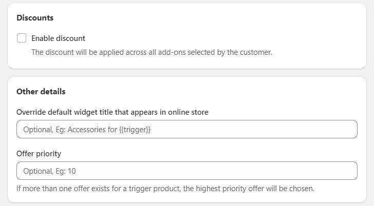Click the "Optional, Eg: 10" placeholder text

pos(50,171)
